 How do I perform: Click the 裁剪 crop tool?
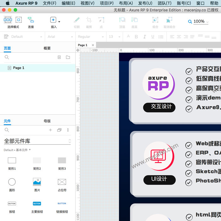tap(89, 20)
